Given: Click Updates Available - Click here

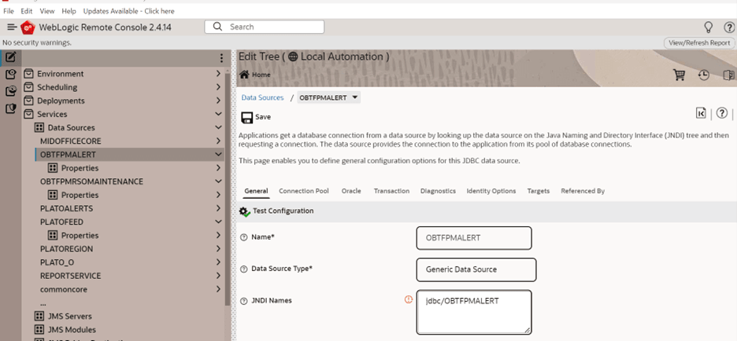Looking at the screenshot, I should 129,11.
